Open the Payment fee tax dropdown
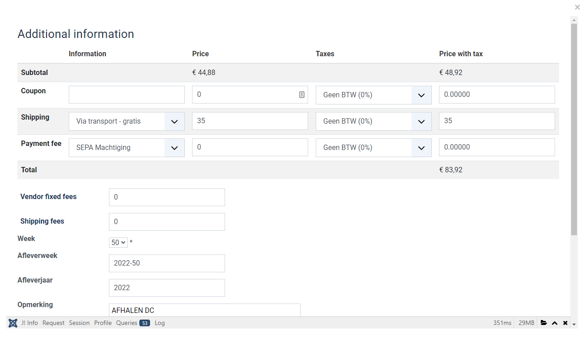Screen dimensions: 585x337 click(x=373, y=148)
